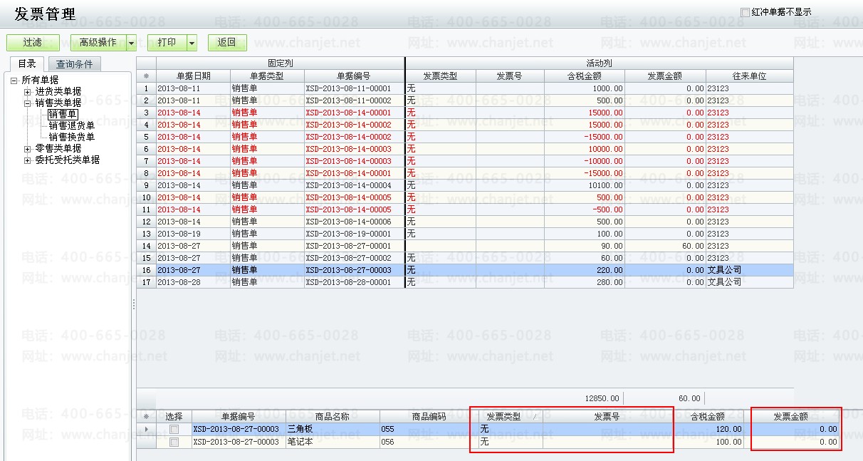Select row 17 document XSD-2013-08-28-00001
The width and height of the screenshot is (863, 461).
coord(348,282)
